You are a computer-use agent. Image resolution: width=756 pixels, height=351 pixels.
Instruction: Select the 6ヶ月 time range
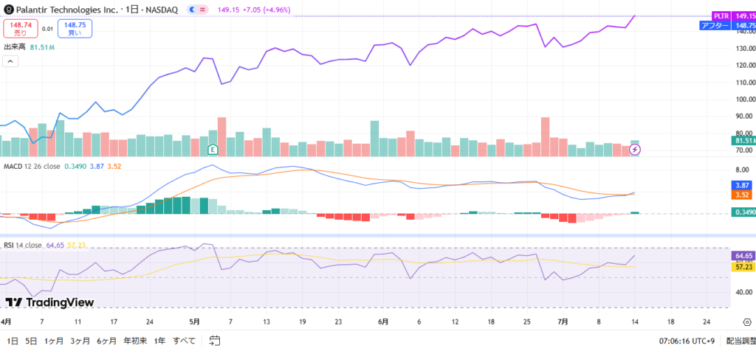[106, 341]
